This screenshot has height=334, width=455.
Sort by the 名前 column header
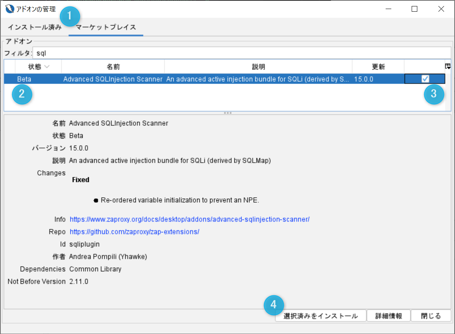pyautogui.click(x=113, y=67)
